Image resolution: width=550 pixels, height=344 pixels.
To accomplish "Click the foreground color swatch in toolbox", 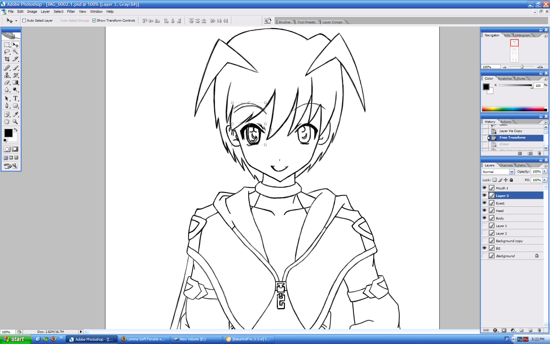I will (x=9, y=133).
